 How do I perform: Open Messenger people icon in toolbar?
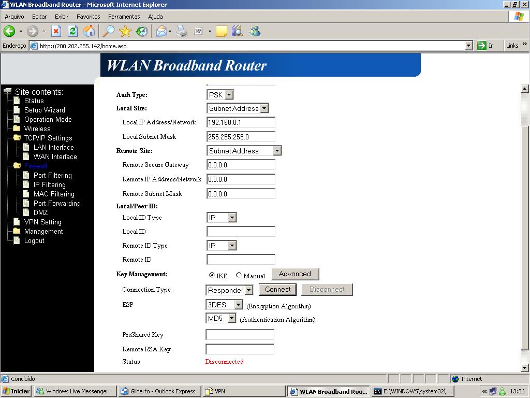pos(255,31)
